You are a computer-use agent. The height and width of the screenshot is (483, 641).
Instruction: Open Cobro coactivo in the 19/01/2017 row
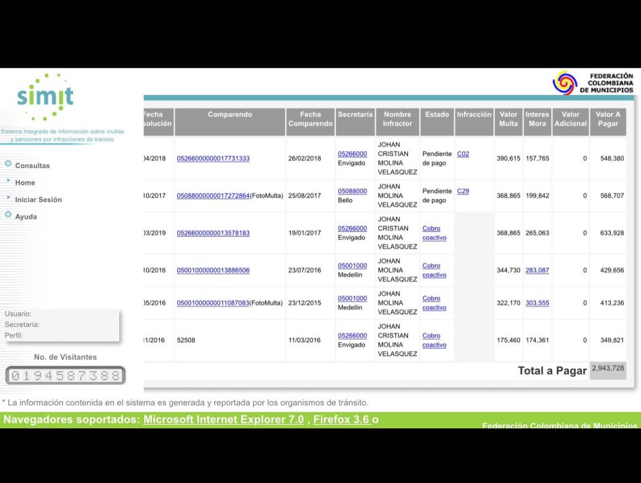(434, 233)
